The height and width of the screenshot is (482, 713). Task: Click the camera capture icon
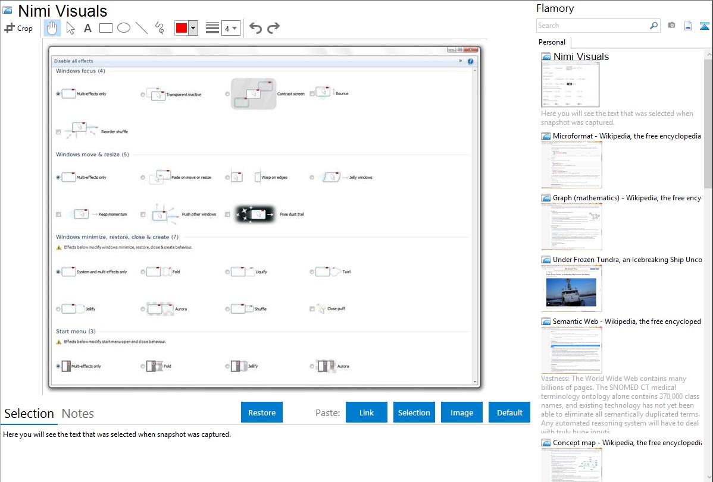coord(671,26)
